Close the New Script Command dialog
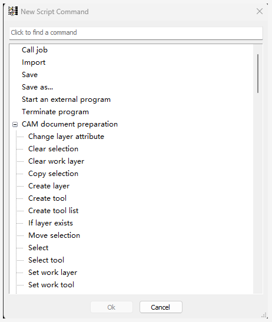 260,12
